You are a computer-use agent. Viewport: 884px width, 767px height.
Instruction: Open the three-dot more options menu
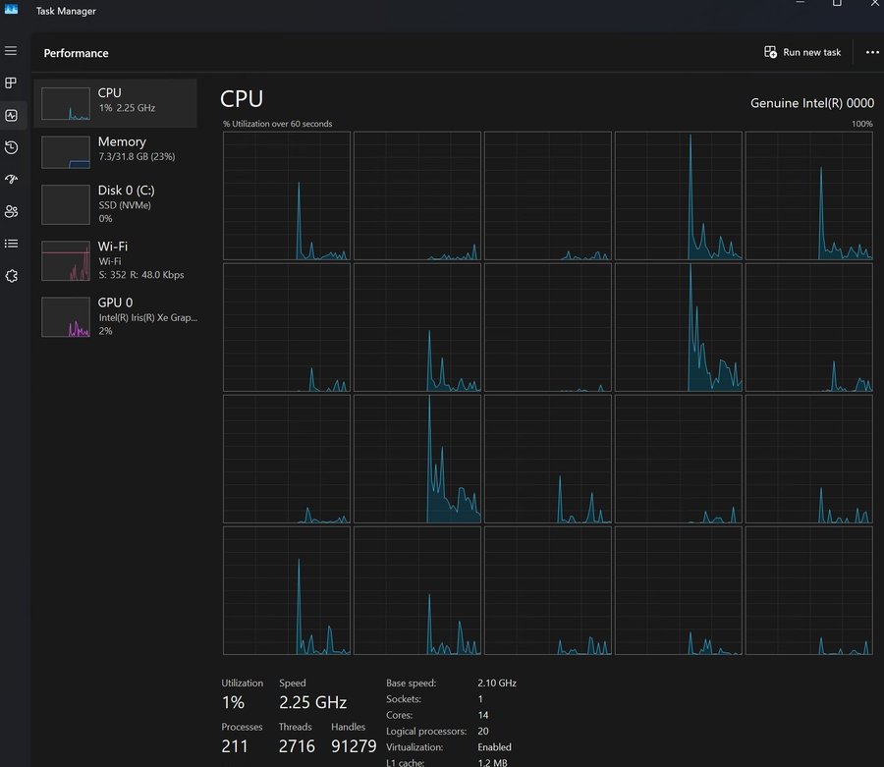pos(872,52)
